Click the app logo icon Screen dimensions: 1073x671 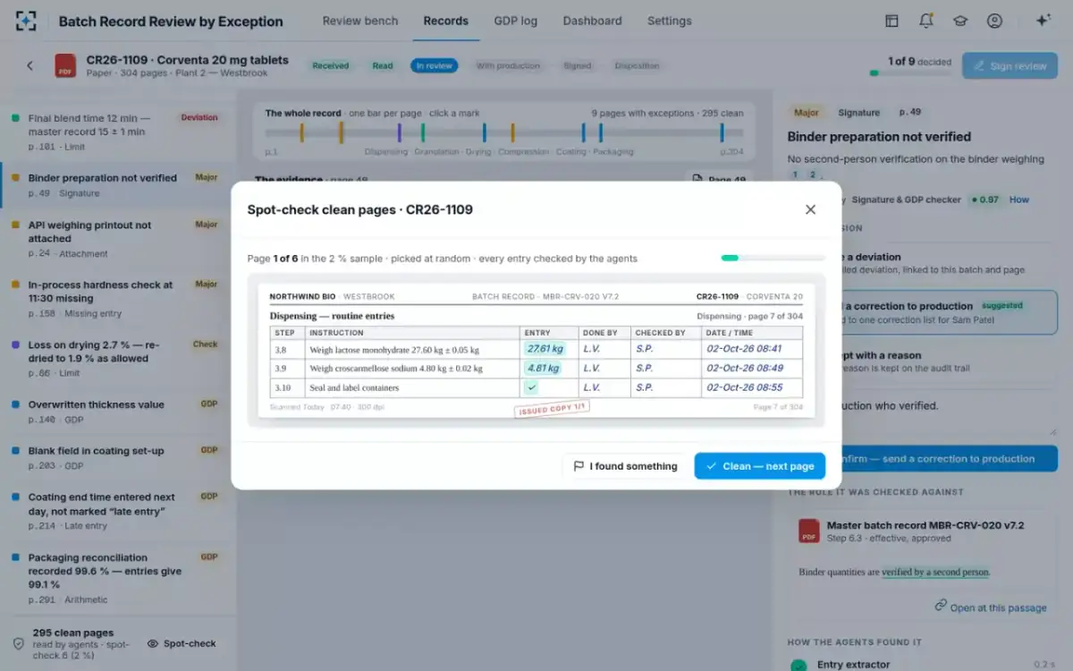coord(26,21)
